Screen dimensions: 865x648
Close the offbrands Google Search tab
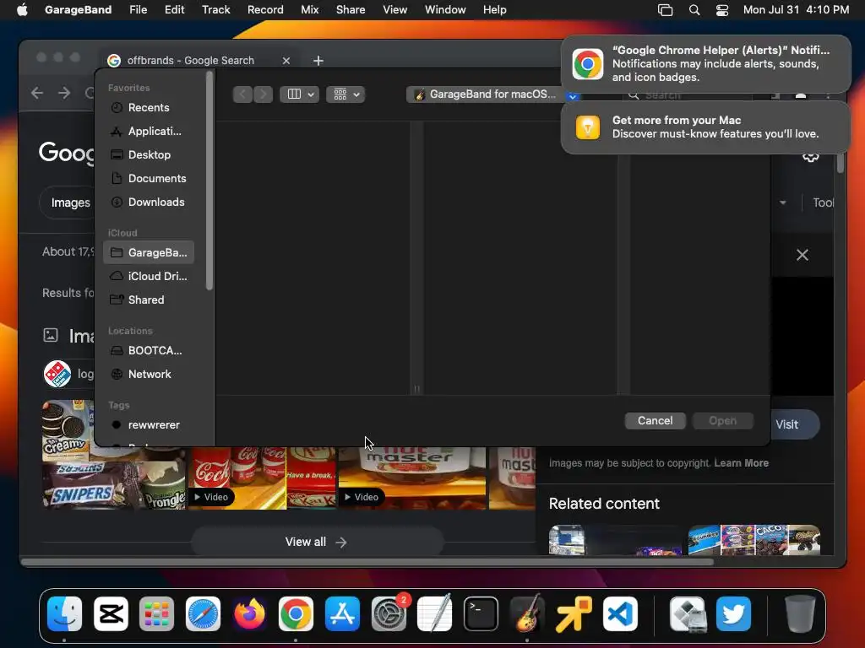tap(286, 61)
